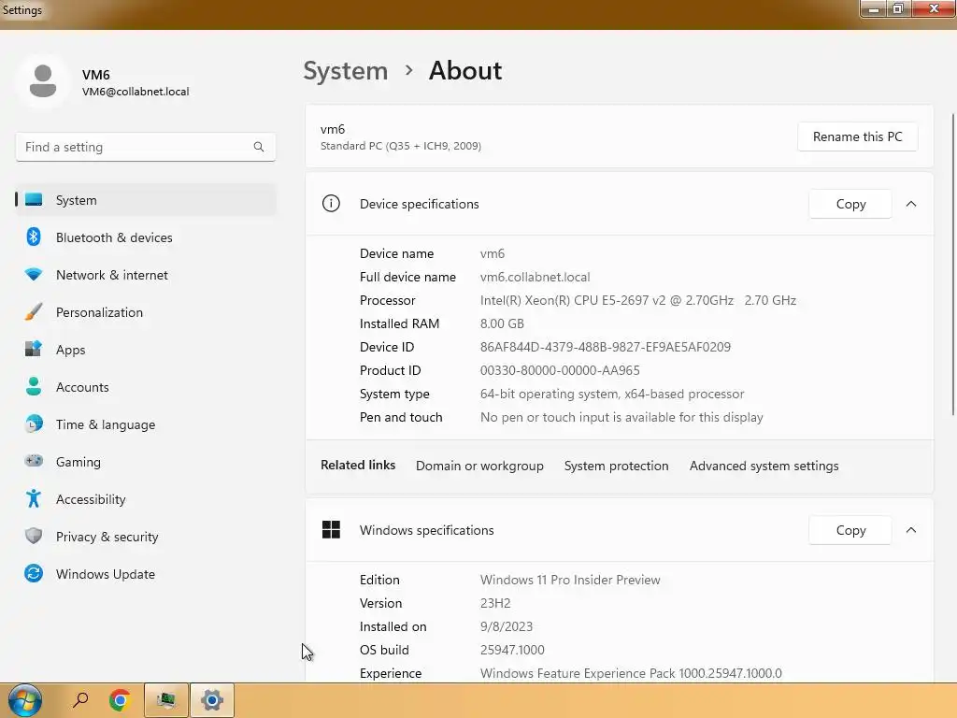Click the Experience value Feature Experience Pack
The height and width of the screenshot is (718, 957).
pyautogui.click(x=631, y=673)
